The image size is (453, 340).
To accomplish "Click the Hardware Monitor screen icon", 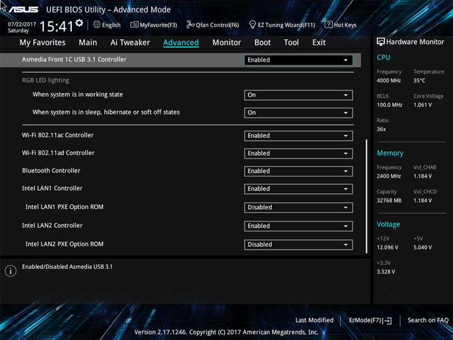I will (x=381, y=42).
